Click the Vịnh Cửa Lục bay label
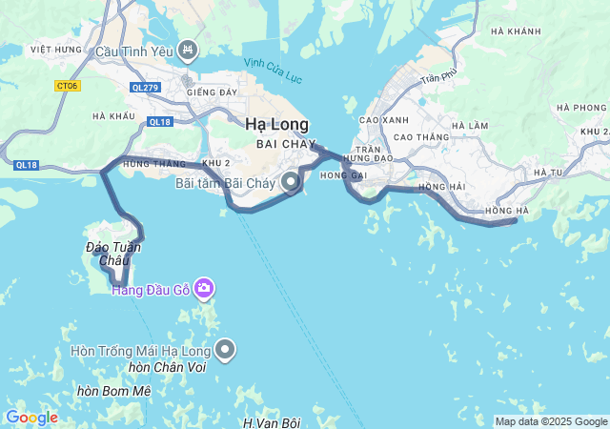The width and height of the screenshot is (610, 429). (274, 71)
